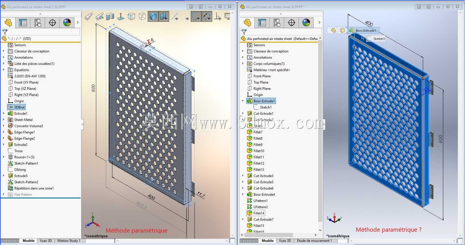Click right feature tree horizontal scrollbar

click(x=268, y=235)
